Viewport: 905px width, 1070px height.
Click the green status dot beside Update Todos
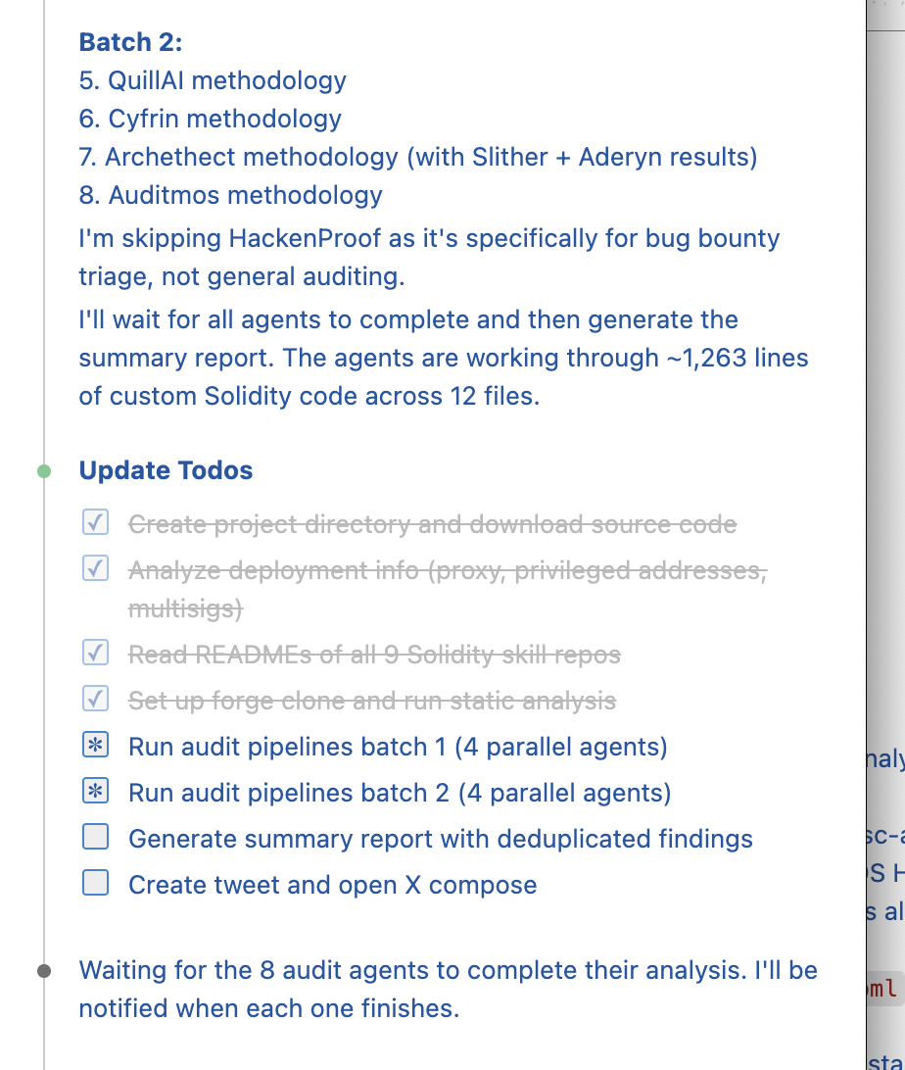coord(44,471)
